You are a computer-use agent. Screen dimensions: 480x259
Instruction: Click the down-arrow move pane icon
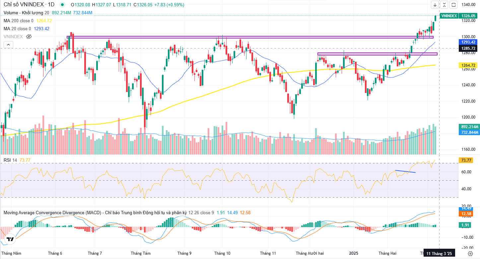[435, 5]
